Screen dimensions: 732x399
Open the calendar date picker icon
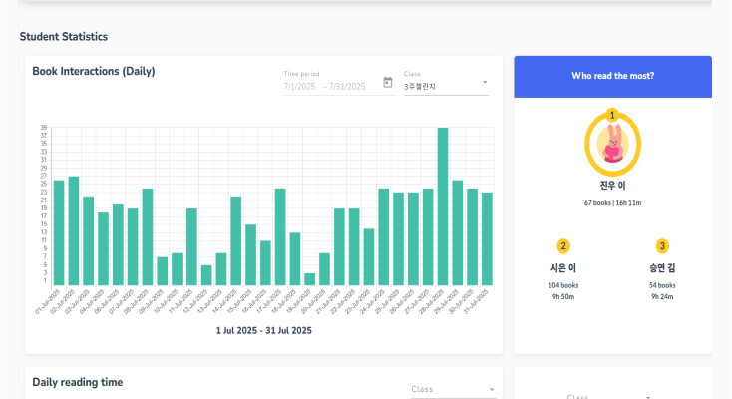pos(388,83)
